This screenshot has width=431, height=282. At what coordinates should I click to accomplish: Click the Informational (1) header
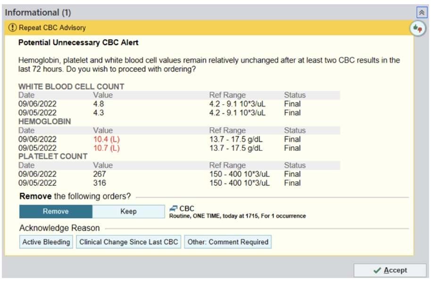(38, 12)
